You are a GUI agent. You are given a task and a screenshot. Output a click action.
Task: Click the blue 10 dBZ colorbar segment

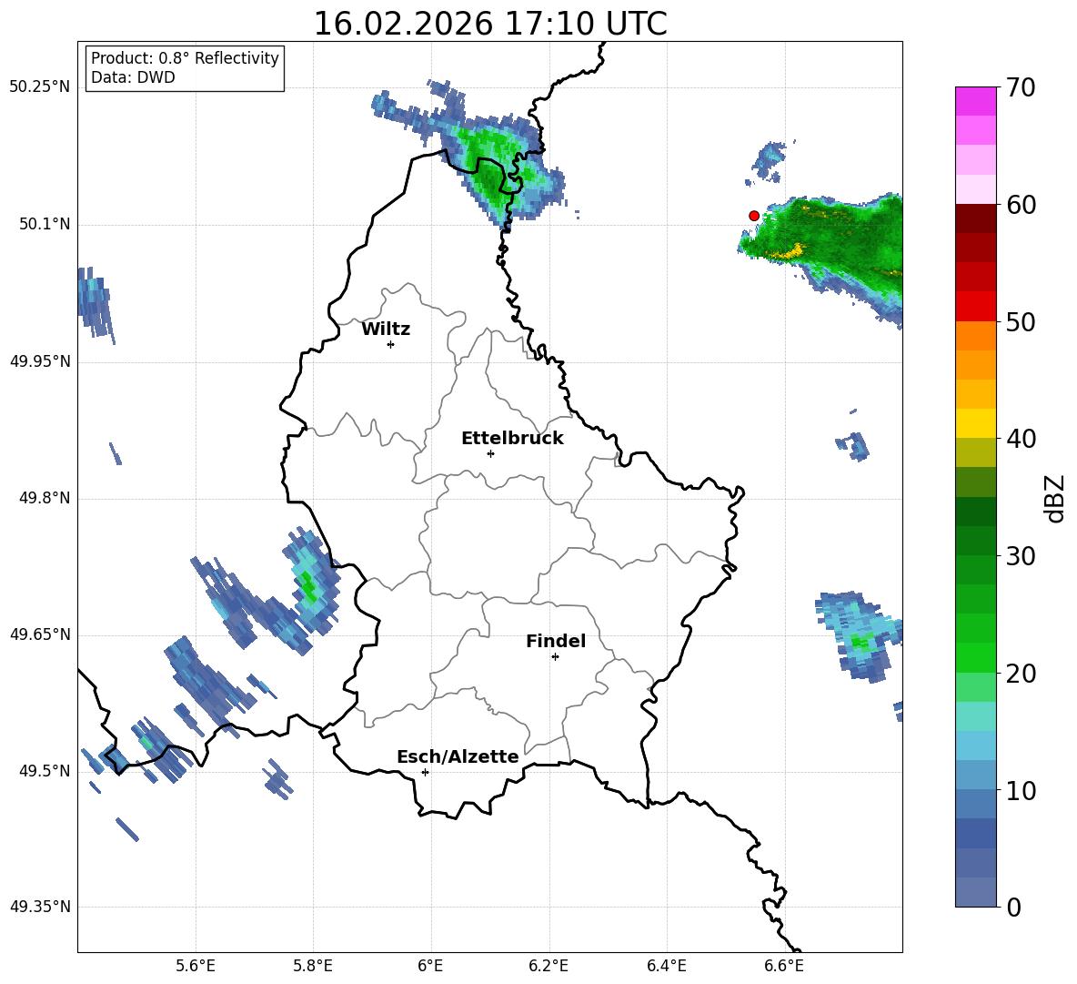click(x=975, y=775)
